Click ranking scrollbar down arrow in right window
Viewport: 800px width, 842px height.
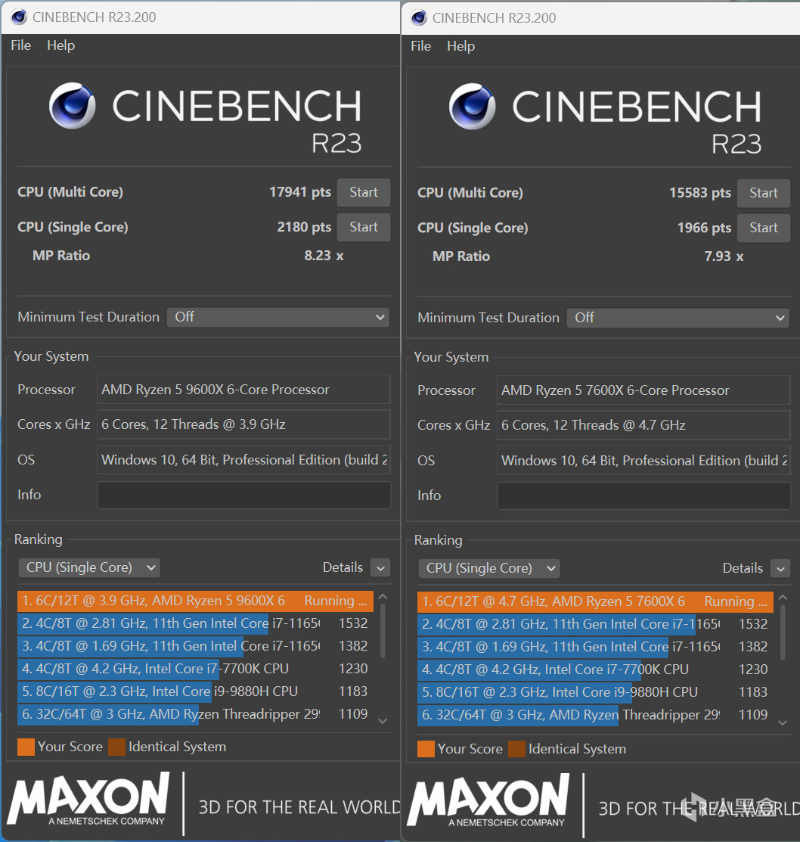(783, 722)
